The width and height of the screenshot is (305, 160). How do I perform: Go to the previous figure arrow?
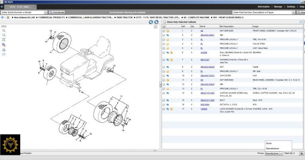click(x=151, y=22)
